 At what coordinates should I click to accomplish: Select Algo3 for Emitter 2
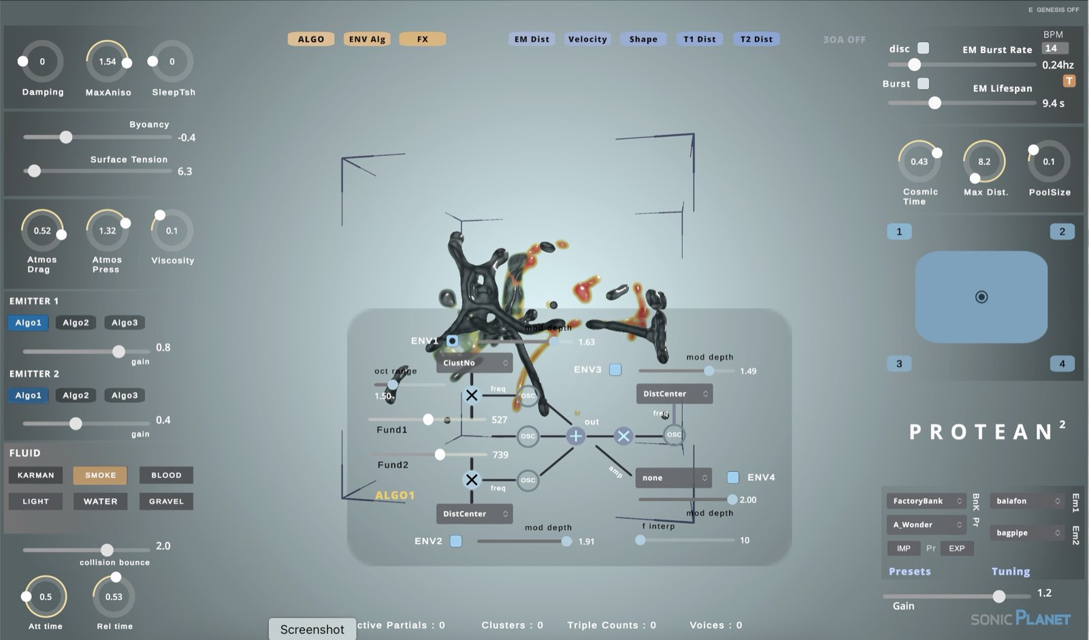click(125, 396)
